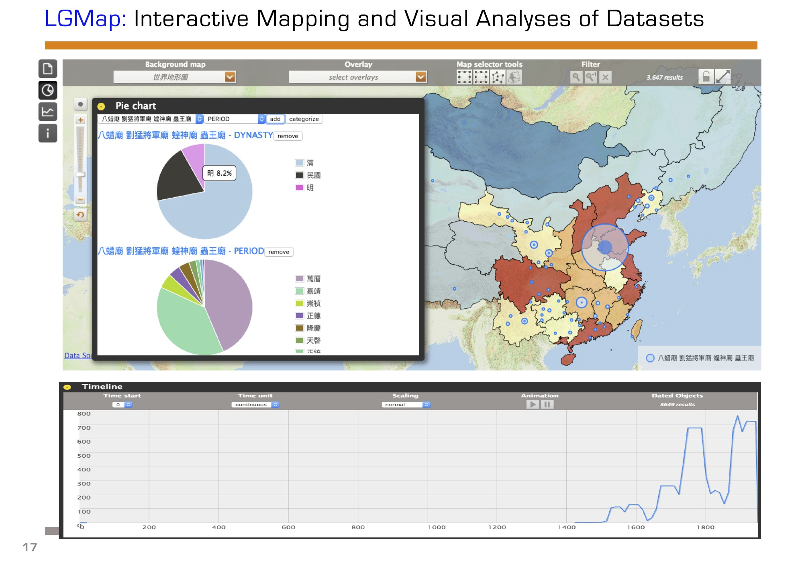The height and width of the screenshot is (561, 802).
Task: Pause the timeline animation
Action: [547, 404]
